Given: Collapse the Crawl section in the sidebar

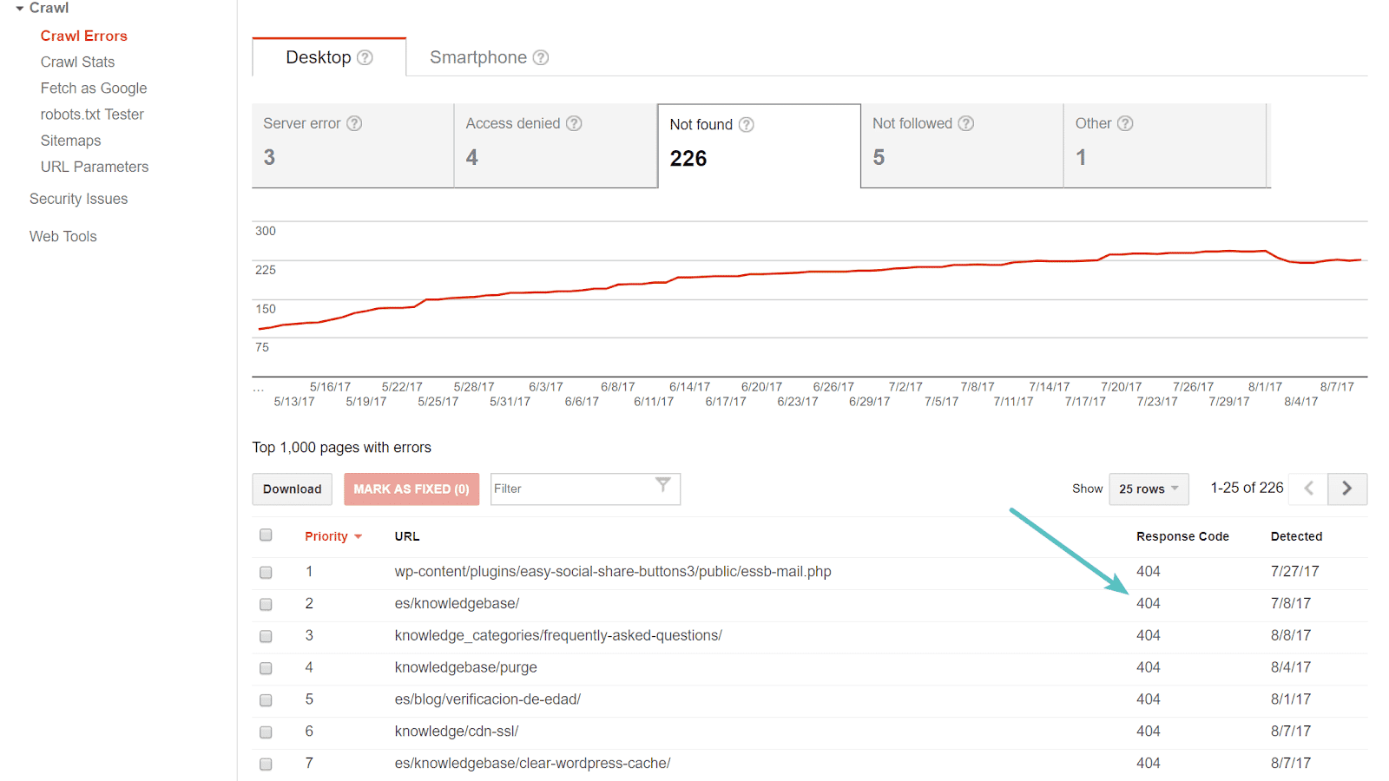Looking at the screenshot, I should tap(19, 8).
